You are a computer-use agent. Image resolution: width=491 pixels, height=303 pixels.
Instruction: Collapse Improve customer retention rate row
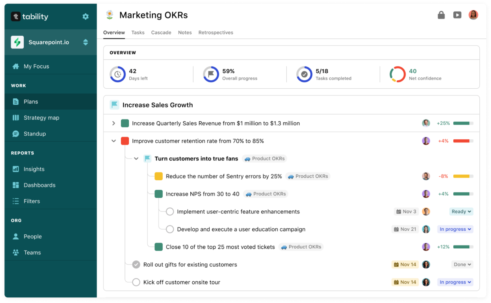coord(114,141)
